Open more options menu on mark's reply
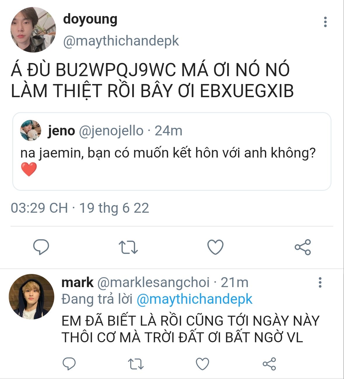344x379 pixels. tap(320, 282)
